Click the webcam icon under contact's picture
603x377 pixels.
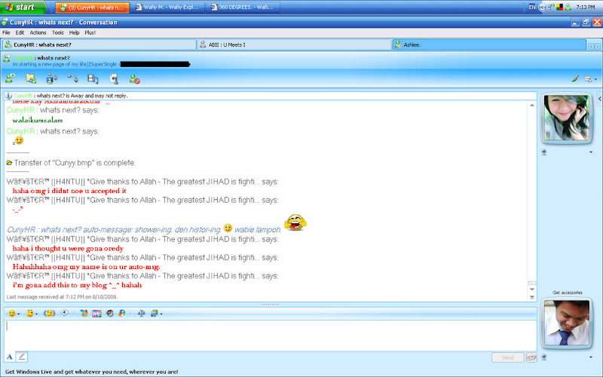tap(543, 152)
